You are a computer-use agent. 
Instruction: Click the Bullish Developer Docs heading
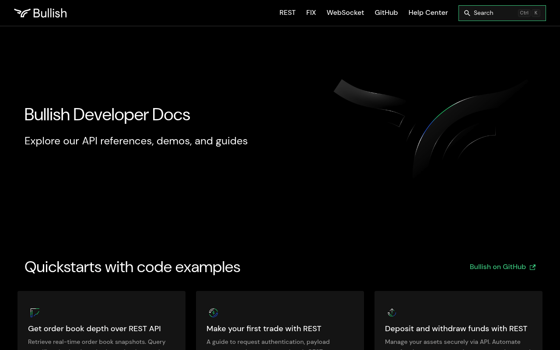coord(107,115)
